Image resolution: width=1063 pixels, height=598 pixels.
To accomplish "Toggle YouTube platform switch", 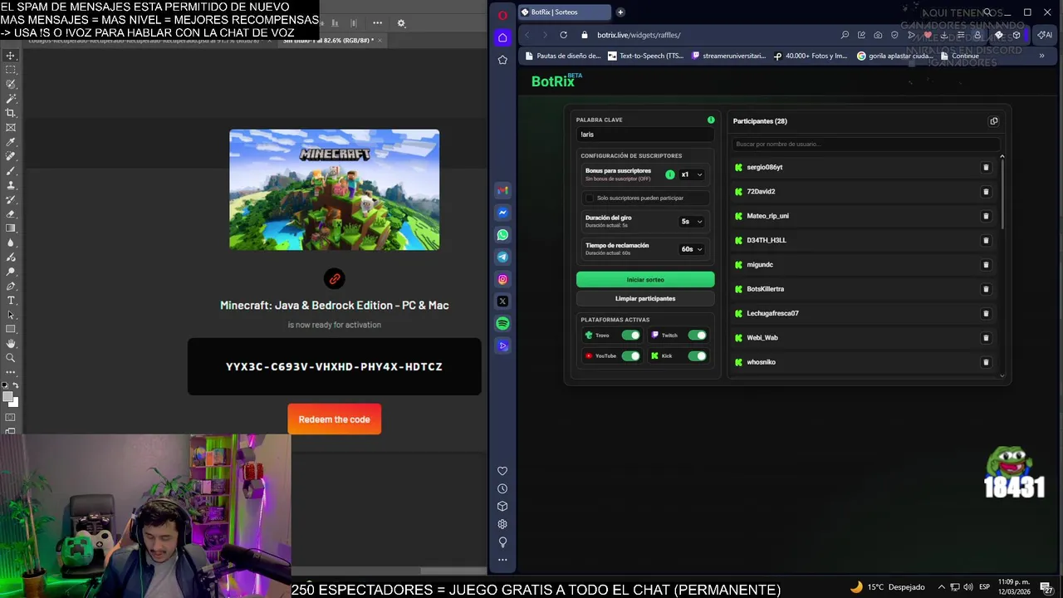I will coord(630,355).
